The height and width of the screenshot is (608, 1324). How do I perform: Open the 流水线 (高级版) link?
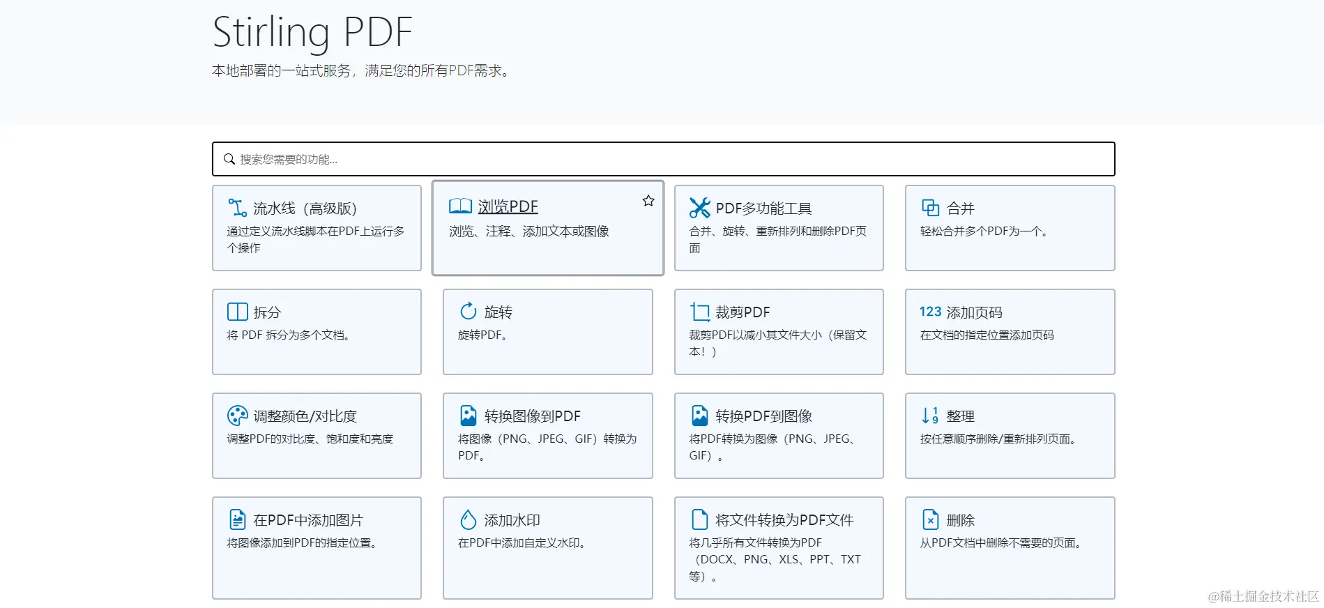tap(305, 208)
